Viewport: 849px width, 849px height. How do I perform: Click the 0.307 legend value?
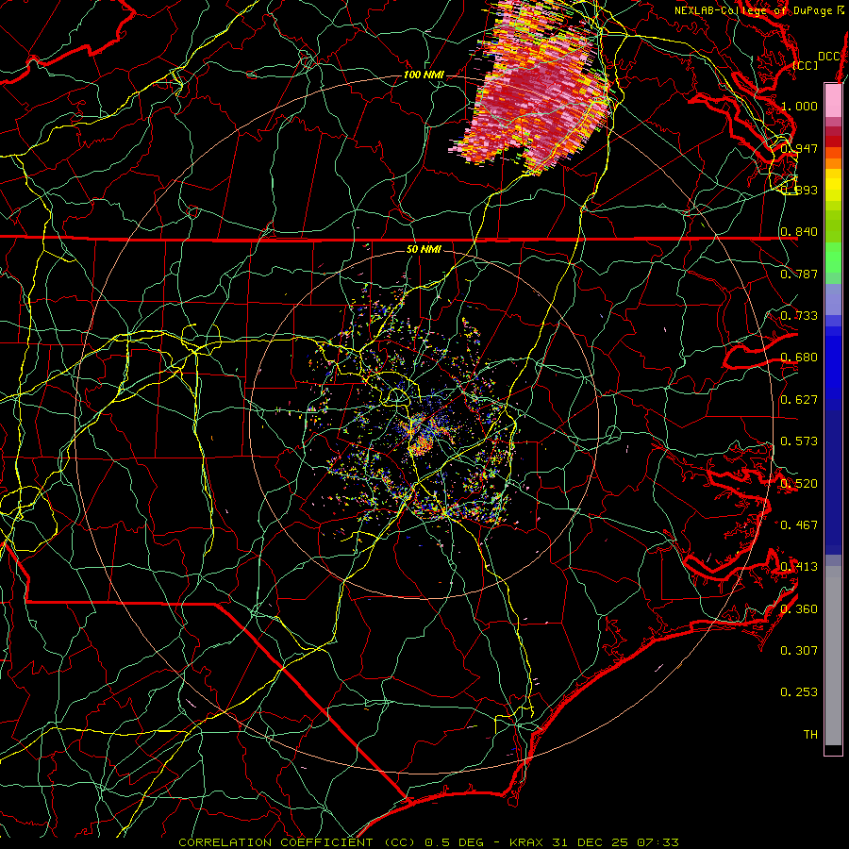[799, 650]
